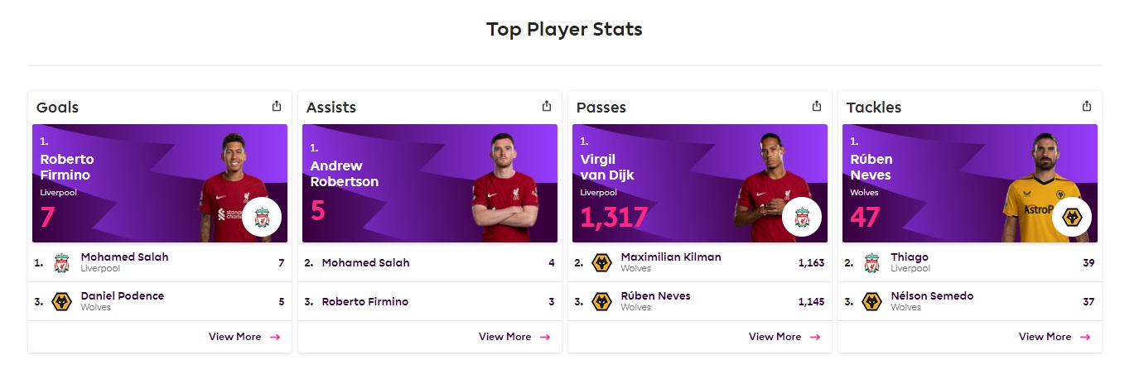Image resolution: width=1144 pixels, height=379 pixels.
Task: Click Liverpool crest beside Thiago
Action: pos(872,263)
